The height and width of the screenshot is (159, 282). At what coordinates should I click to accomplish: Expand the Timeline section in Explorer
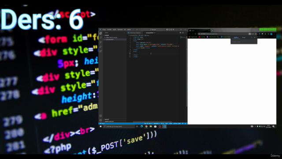115,121
